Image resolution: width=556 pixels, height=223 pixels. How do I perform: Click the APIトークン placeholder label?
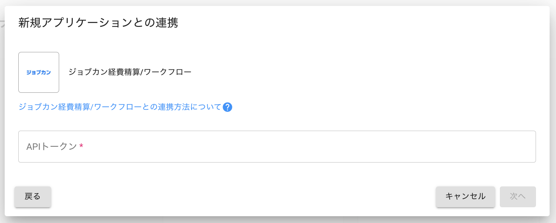click(x=52, y=147)
